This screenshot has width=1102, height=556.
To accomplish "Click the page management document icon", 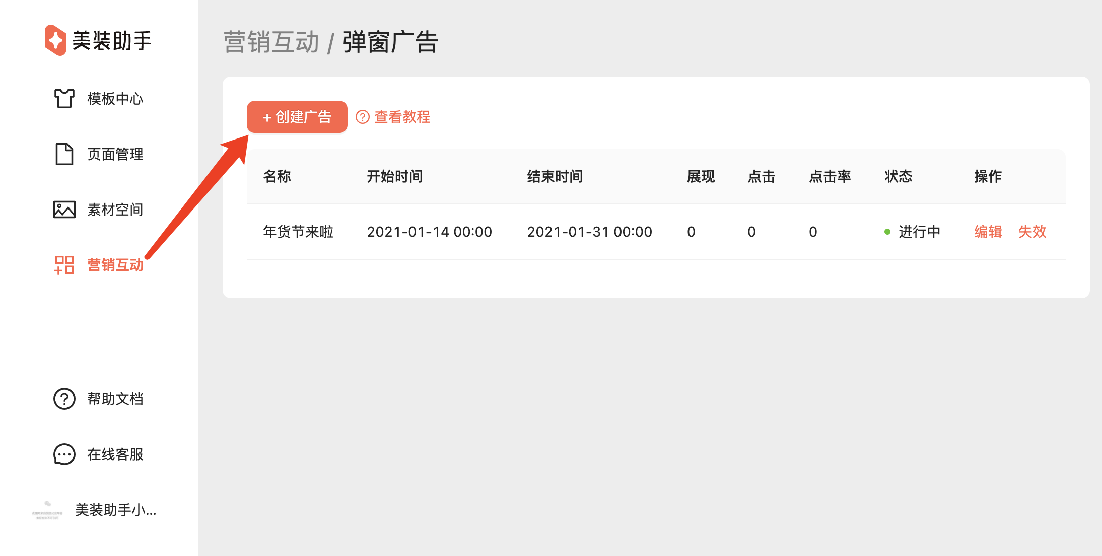I will point(64,154).
